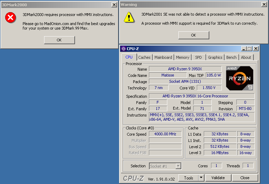The width and height of the screenshot is (269, 184).
Task: Click the Stepping value 0
Action: [245, 102]
